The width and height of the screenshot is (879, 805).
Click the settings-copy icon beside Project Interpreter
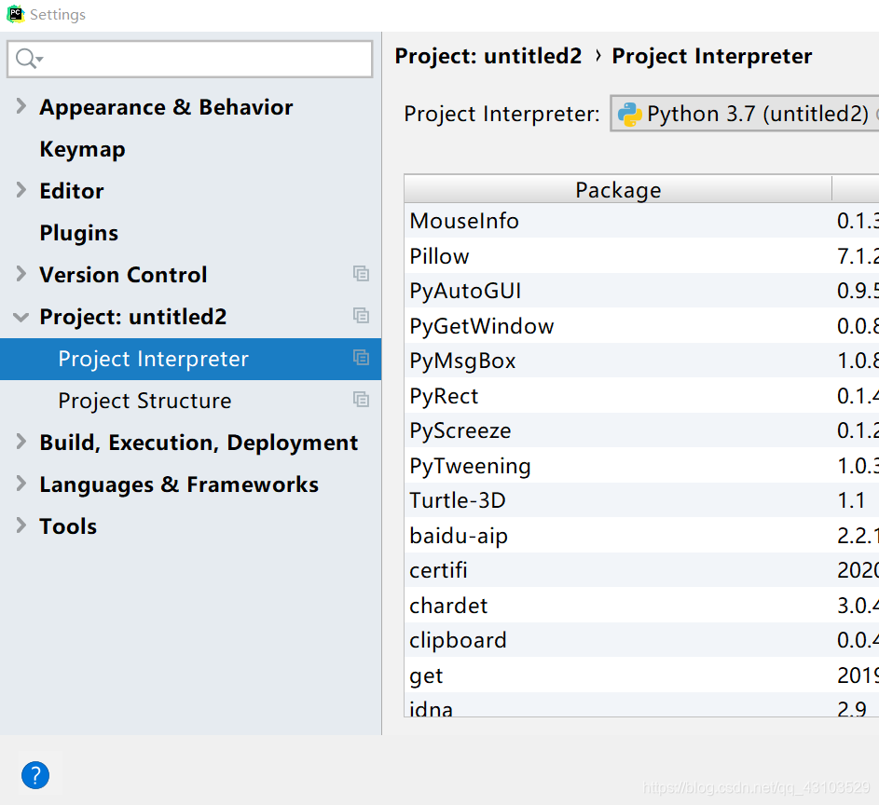click(x=362, y=358)
